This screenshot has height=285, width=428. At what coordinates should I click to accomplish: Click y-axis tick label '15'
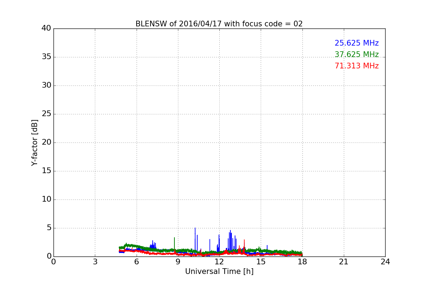(46, 171)
